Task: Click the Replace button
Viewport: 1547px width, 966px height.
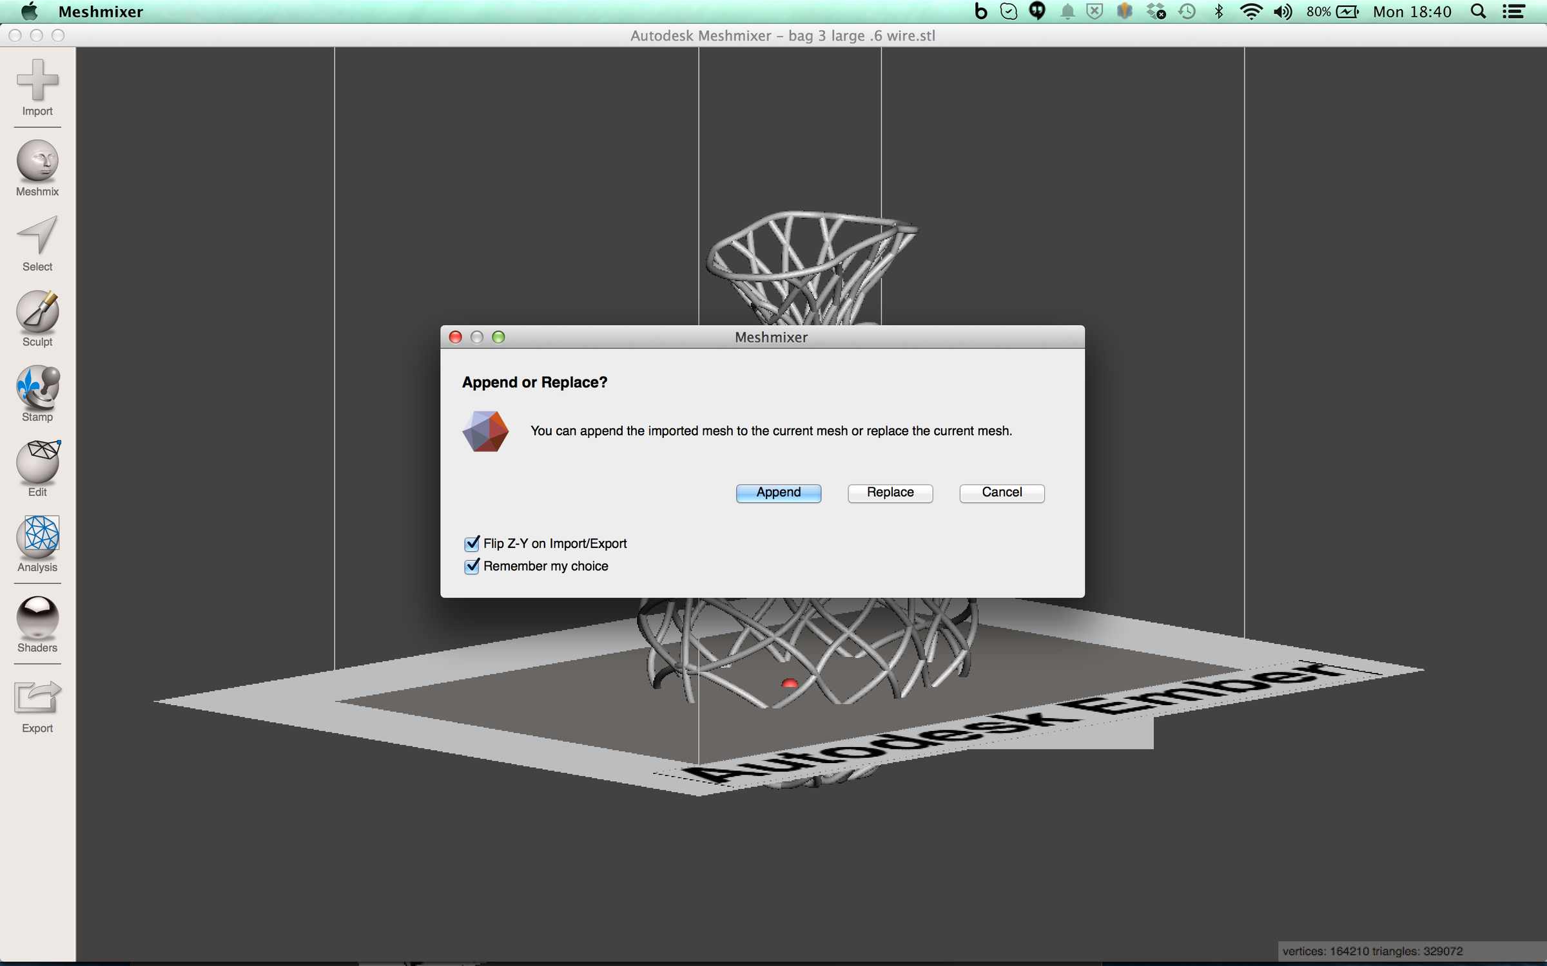Action: coord(890,493)
